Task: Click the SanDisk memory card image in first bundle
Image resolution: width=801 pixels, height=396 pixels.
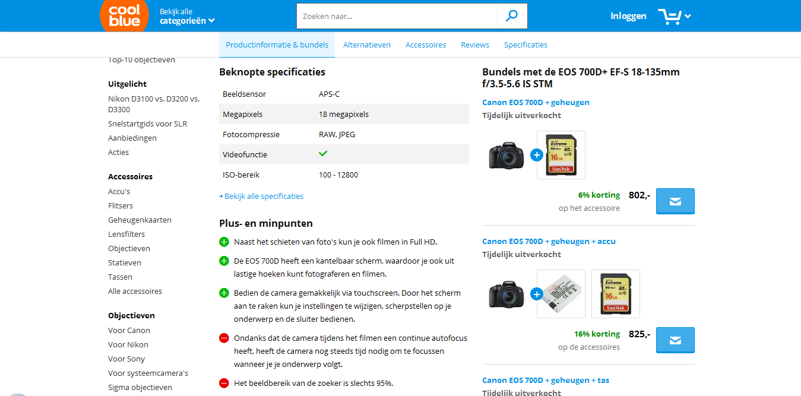Action: (561, 155)
